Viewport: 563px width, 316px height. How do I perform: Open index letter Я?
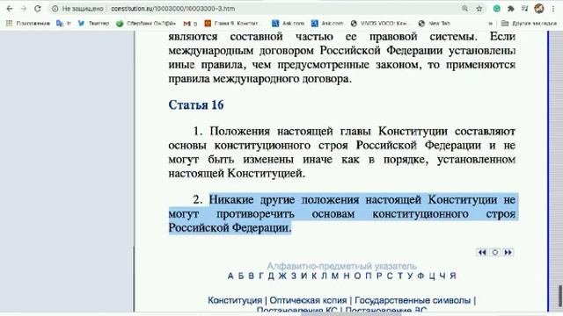click(x=453, y=276)
